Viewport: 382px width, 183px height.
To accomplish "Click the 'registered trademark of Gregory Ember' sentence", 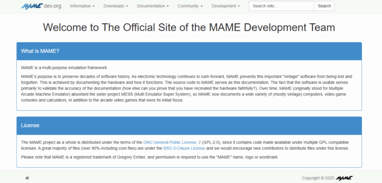I will tap(150, 157).
